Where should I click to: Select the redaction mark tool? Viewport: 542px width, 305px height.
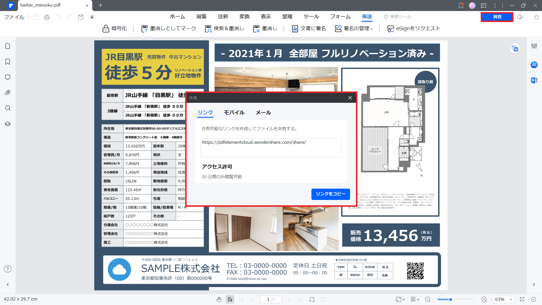coord(169,29)
